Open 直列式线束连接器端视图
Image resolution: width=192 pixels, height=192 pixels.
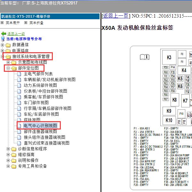point(47,143)
